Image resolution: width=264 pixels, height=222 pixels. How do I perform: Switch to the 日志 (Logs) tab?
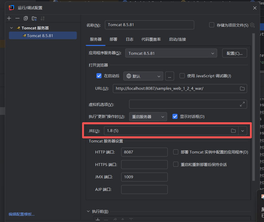point(130,39)
